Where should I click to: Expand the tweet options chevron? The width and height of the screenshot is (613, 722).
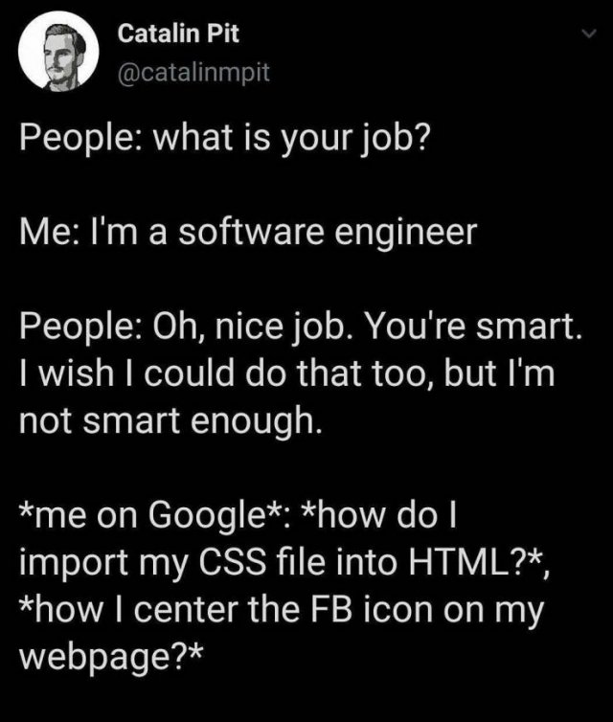point(589,34)
